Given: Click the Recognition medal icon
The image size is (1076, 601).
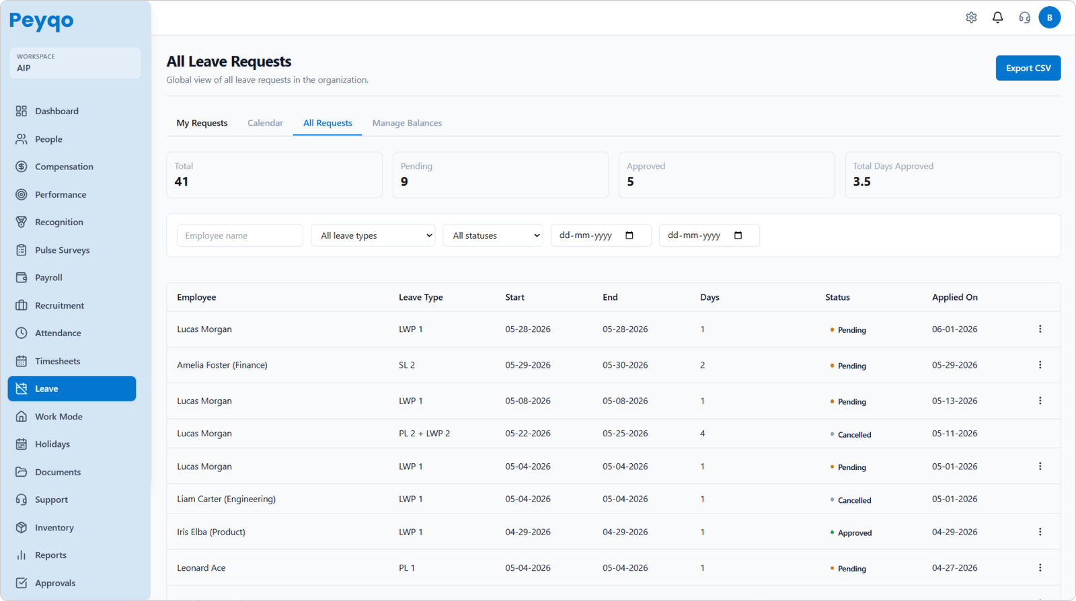Looking at the screenshot, I should click(x=22, y=222).
